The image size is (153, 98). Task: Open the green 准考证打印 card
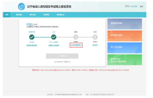(125, 60)
